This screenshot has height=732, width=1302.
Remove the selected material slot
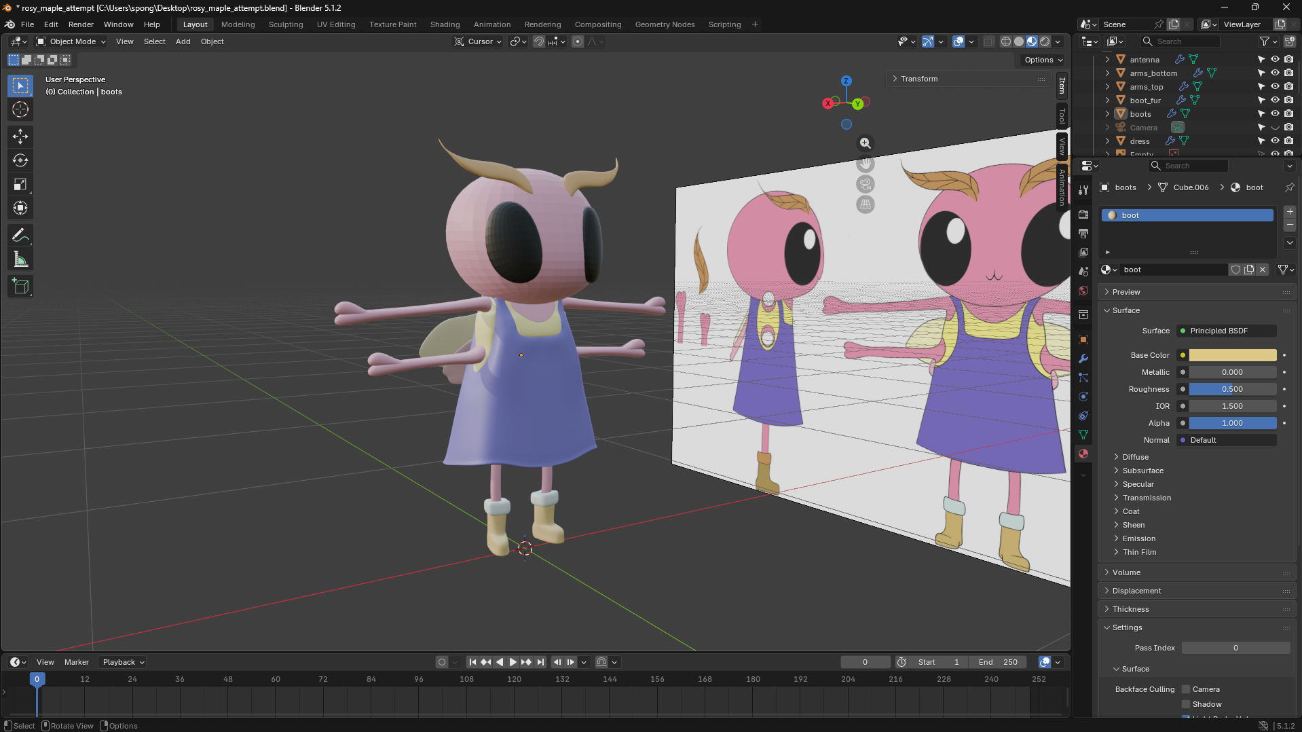pyautogui.click(x=1290, y=225)
